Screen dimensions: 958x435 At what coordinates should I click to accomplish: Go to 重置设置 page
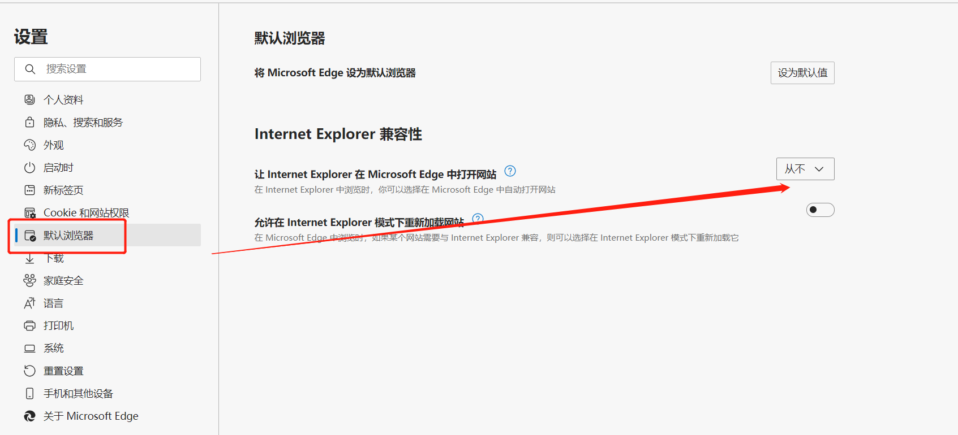point(108,371)
